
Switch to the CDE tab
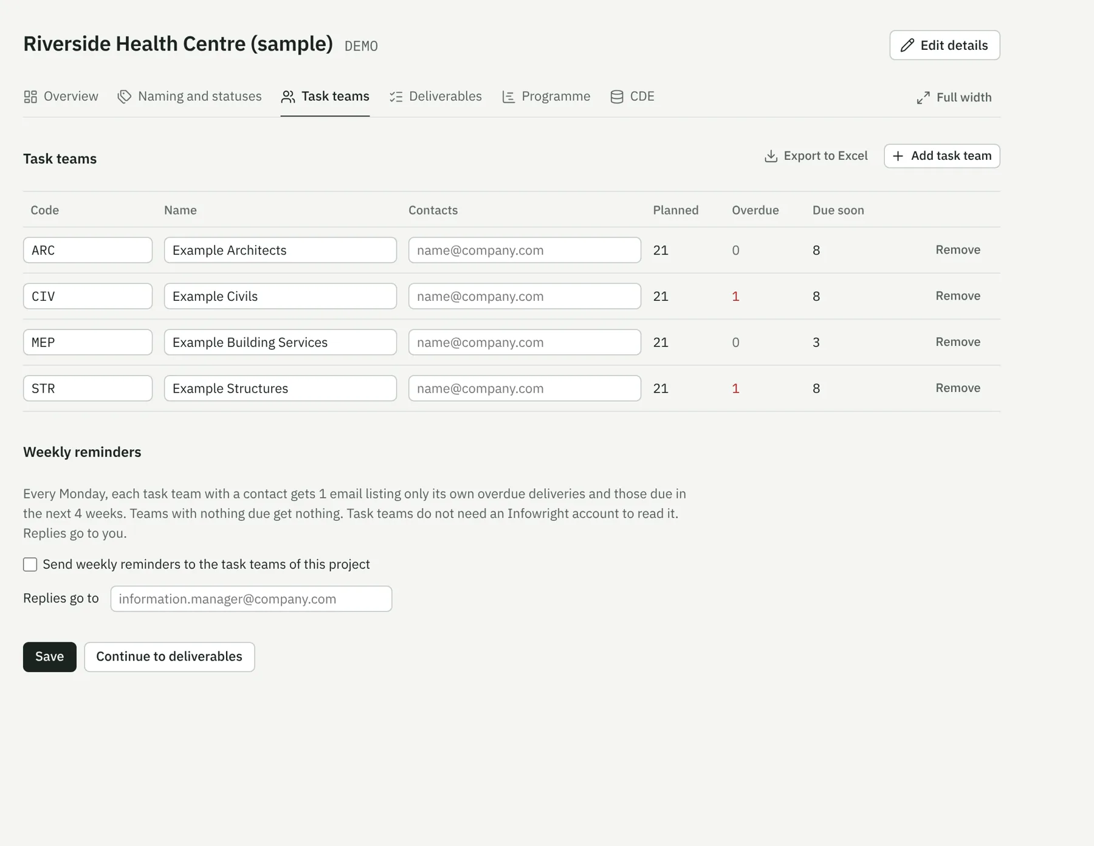[632, 97]
